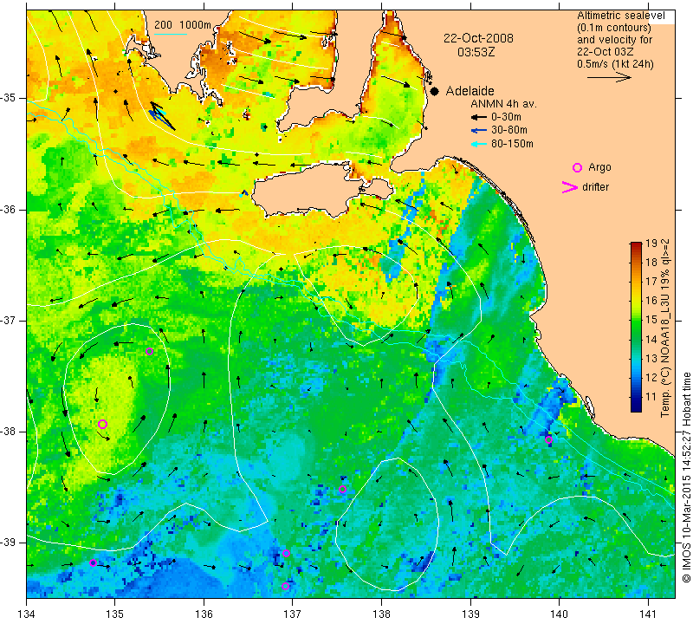
Task: Click the blue 30-80m arrow in legend
Action: [479, 131]
